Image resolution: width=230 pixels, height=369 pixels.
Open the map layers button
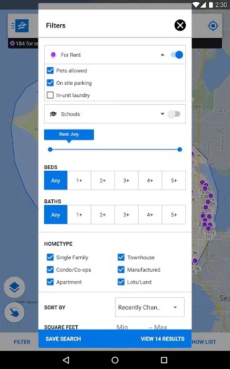pos(14,287)
